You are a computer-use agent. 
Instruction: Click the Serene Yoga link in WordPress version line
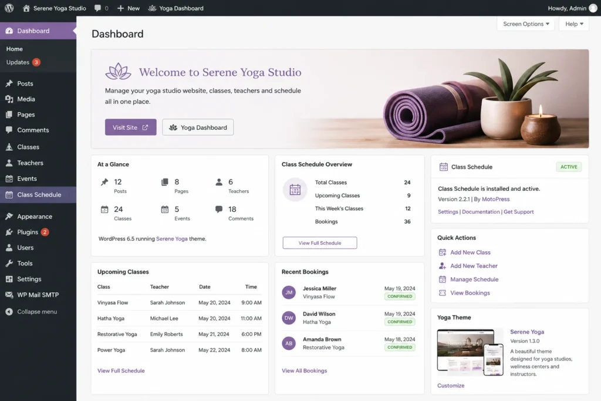(172, 238)
